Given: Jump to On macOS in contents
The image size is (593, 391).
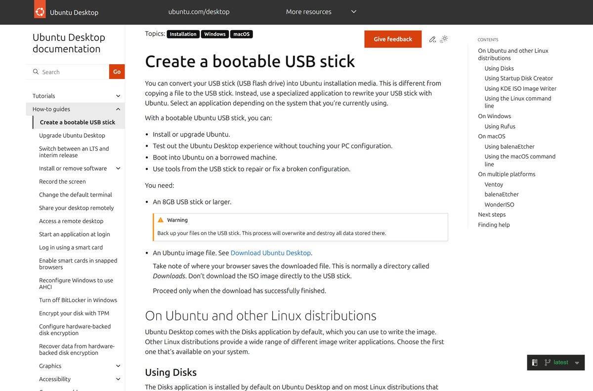Looking at the screenshot, I should 492,136.
